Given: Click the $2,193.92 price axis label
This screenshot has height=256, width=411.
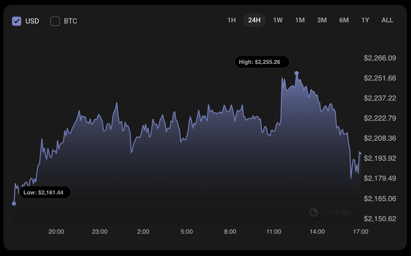Looking at the screenshot, I should click(x=380, y=158).
